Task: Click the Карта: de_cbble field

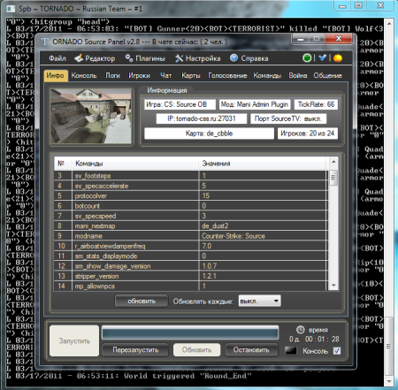Action: click(x=209, y=134)
